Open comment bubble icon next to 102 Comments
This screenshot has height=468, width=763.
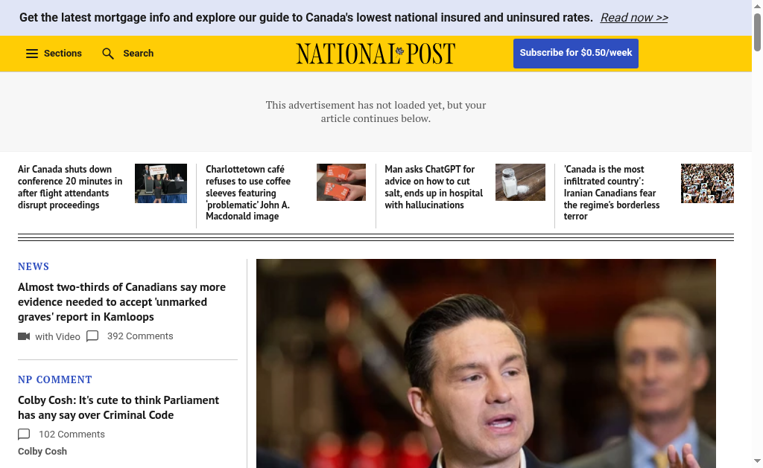24,434
